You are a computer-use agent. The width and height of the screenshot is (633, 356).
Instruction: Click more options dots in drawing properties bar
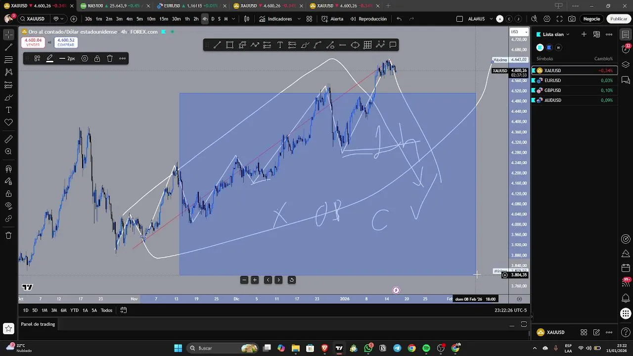pos(122,58)
